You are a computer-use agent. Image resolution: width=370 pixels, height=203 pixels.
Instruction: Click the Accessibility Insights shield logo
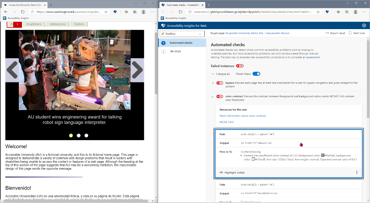tap(163, 25)
